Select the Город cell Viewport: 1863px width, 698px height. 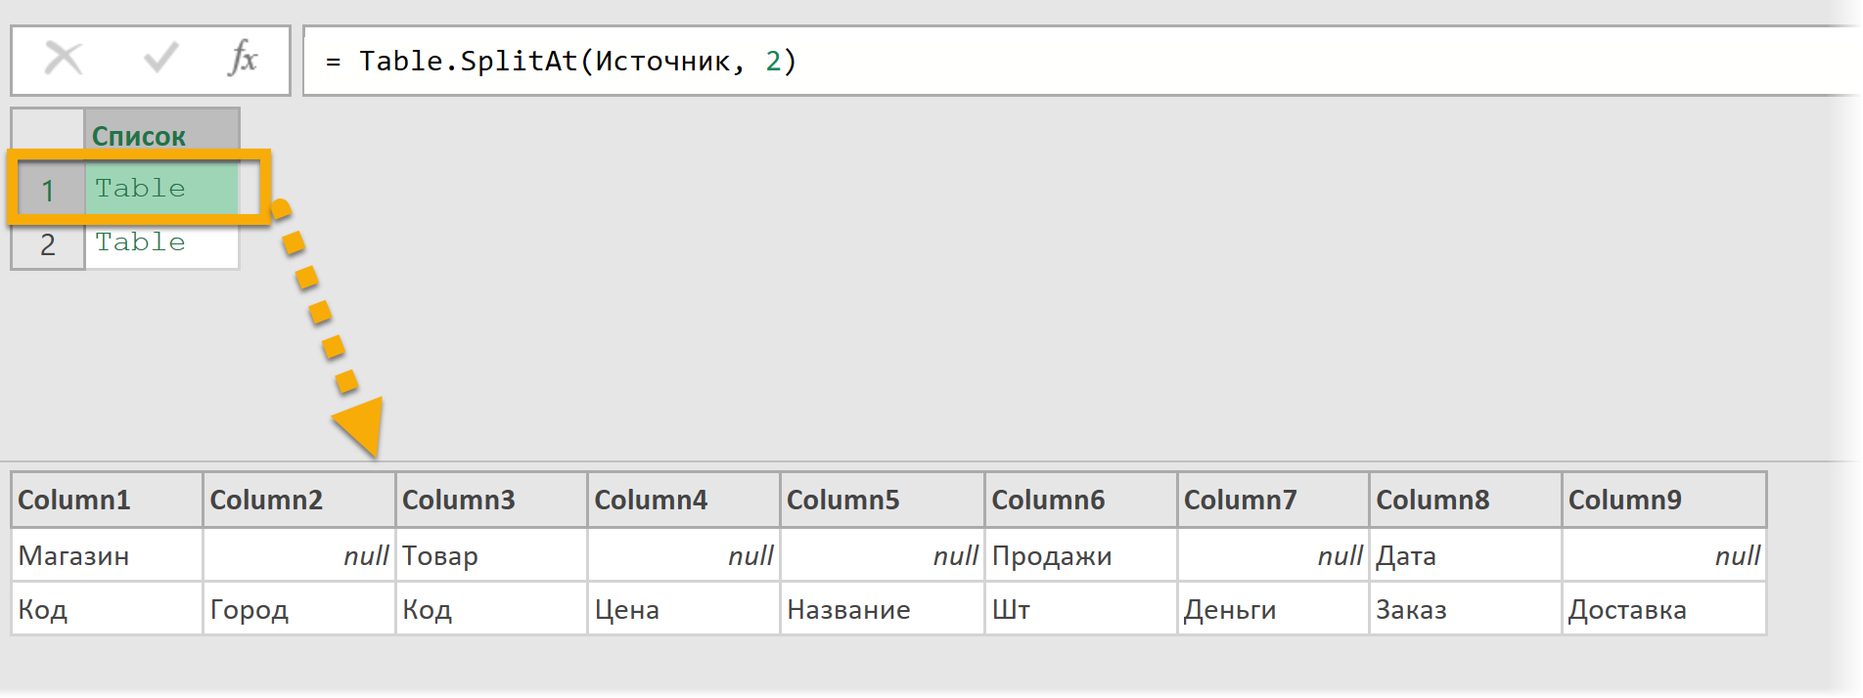tap(250, 610)
